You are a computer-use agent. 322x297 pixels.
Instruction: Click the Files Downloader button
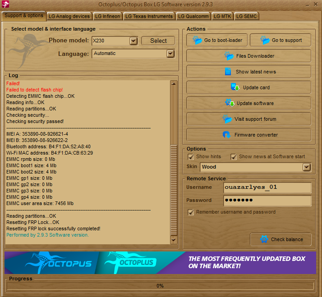coord(248,56)
